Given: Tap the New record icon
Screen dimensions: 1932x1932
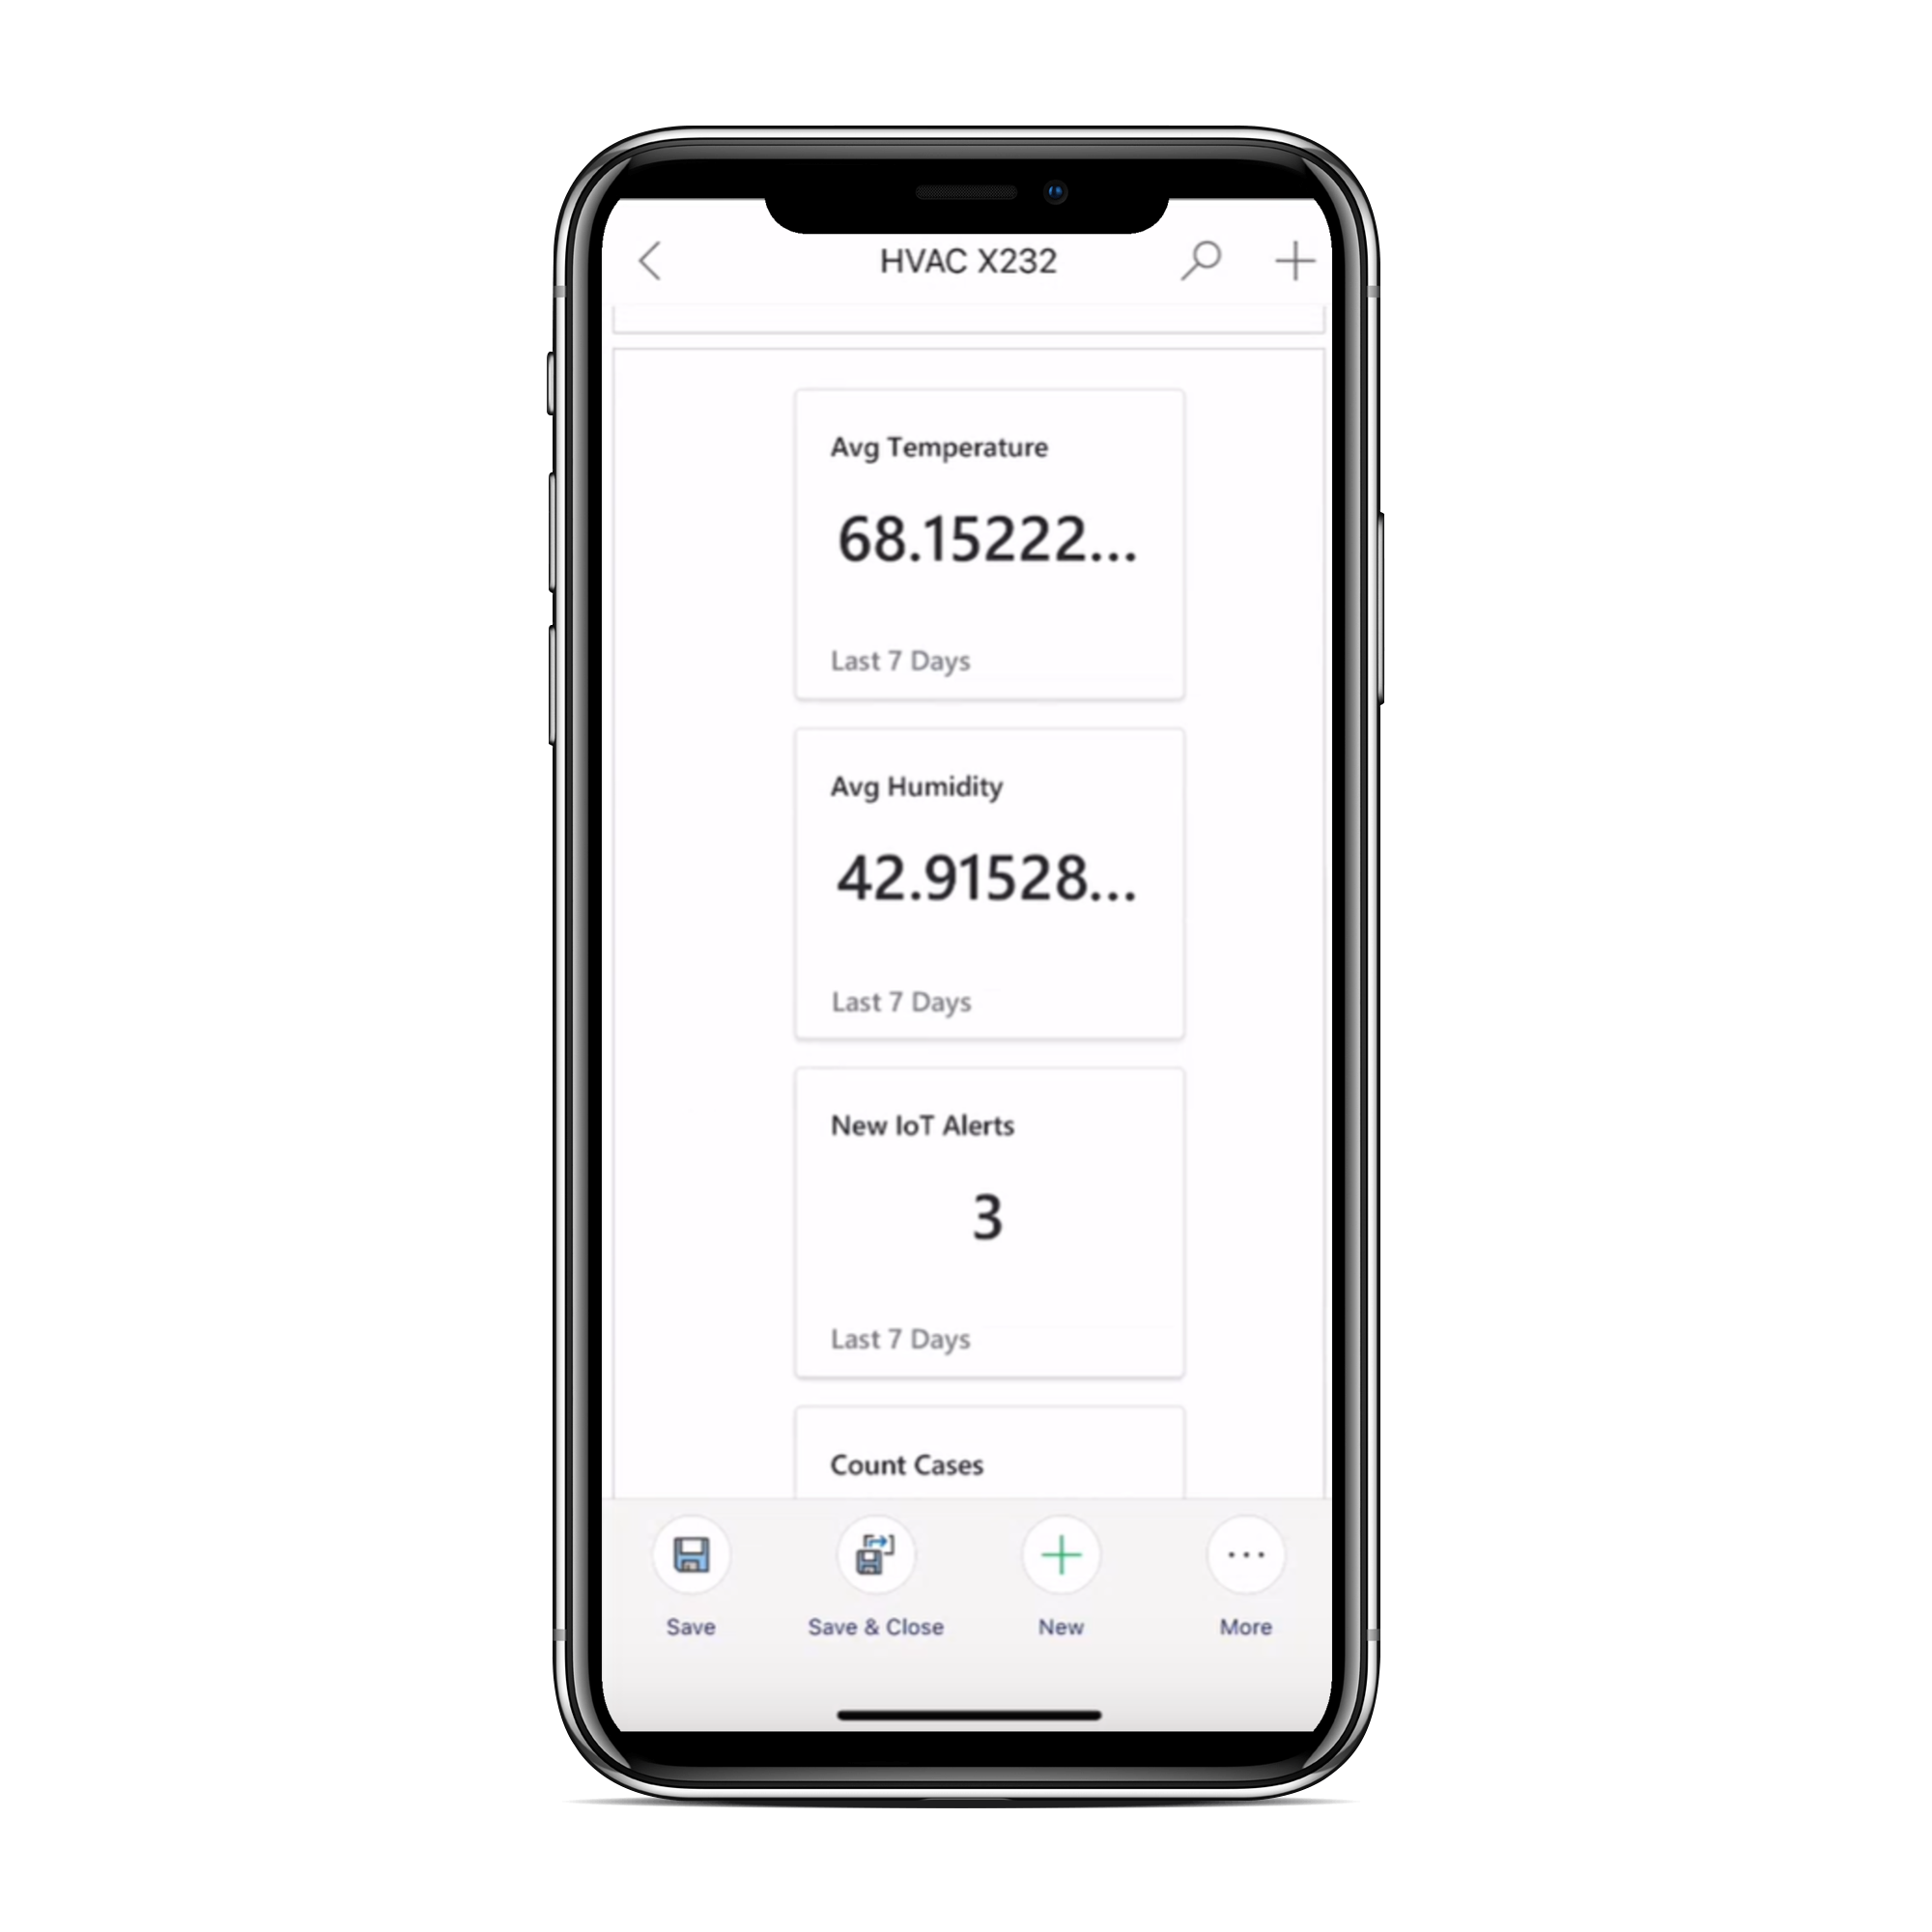Looking at the screenshot, I should click(1058, 1553).
